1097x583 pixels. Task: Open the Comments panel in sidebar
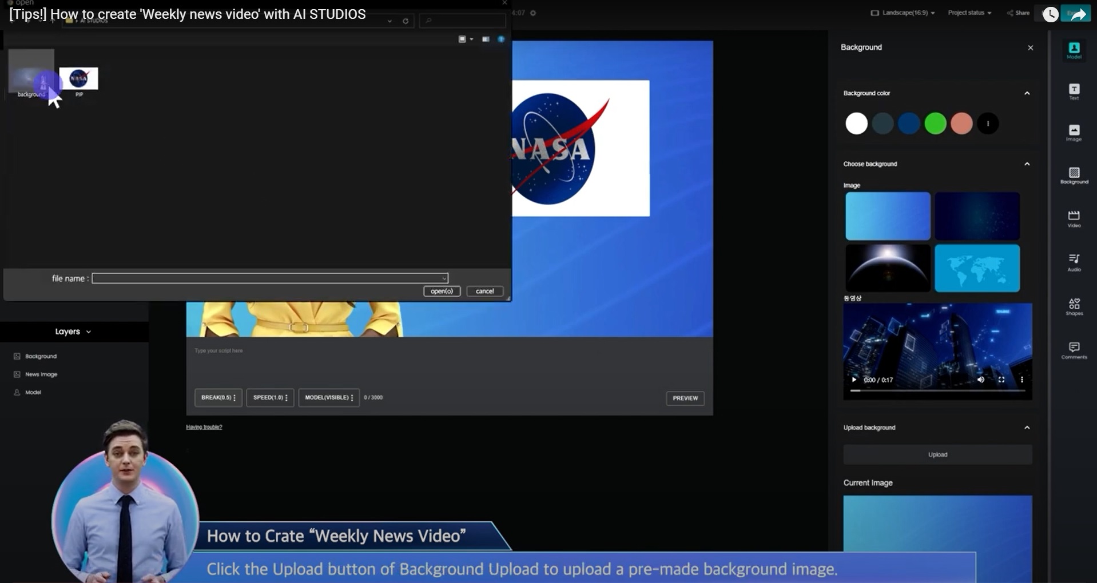pyautogui.click(x=1074, y=350)
